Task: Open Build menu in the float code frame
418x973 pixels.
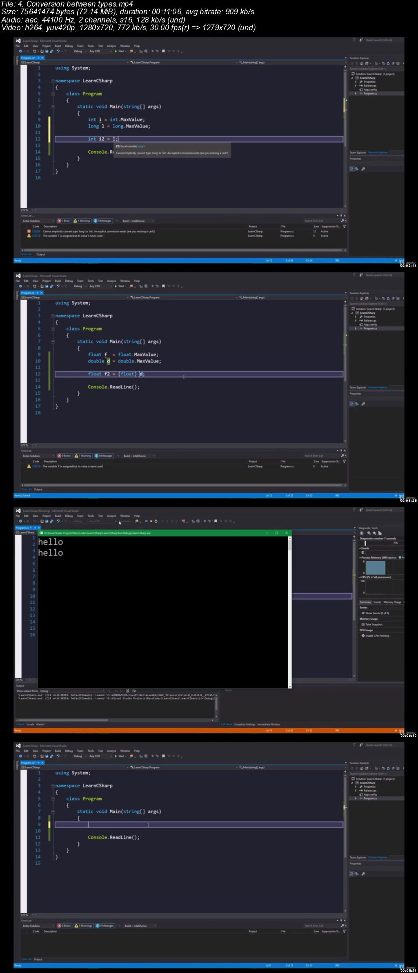Action: pos(58,281)
